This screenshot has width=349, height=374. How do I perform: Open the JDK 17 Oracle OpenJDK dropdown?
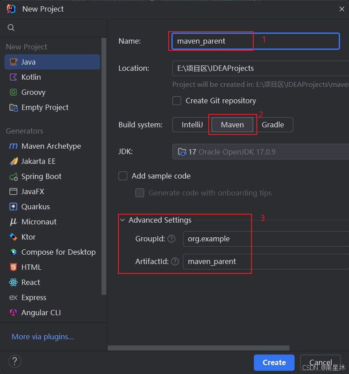tap(260, 152)
